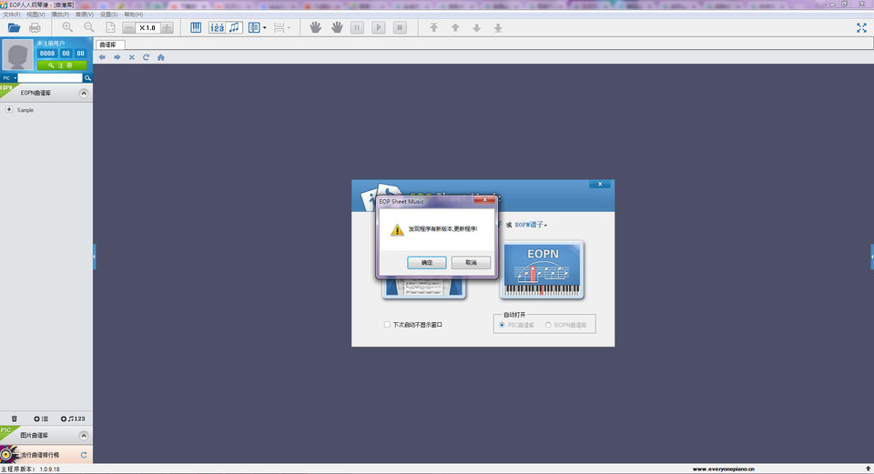This screenshot has width=874, height=474.
Task: Open the 文件(F) menu
Action: click(x=12, y=15)
